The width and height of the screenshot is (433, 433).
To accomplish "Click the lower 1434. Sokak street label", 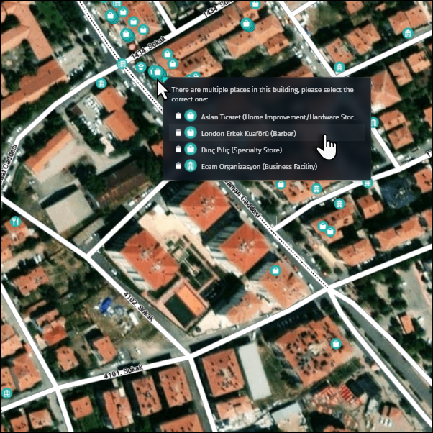I will pyautogui.click(x=149, y=47).
